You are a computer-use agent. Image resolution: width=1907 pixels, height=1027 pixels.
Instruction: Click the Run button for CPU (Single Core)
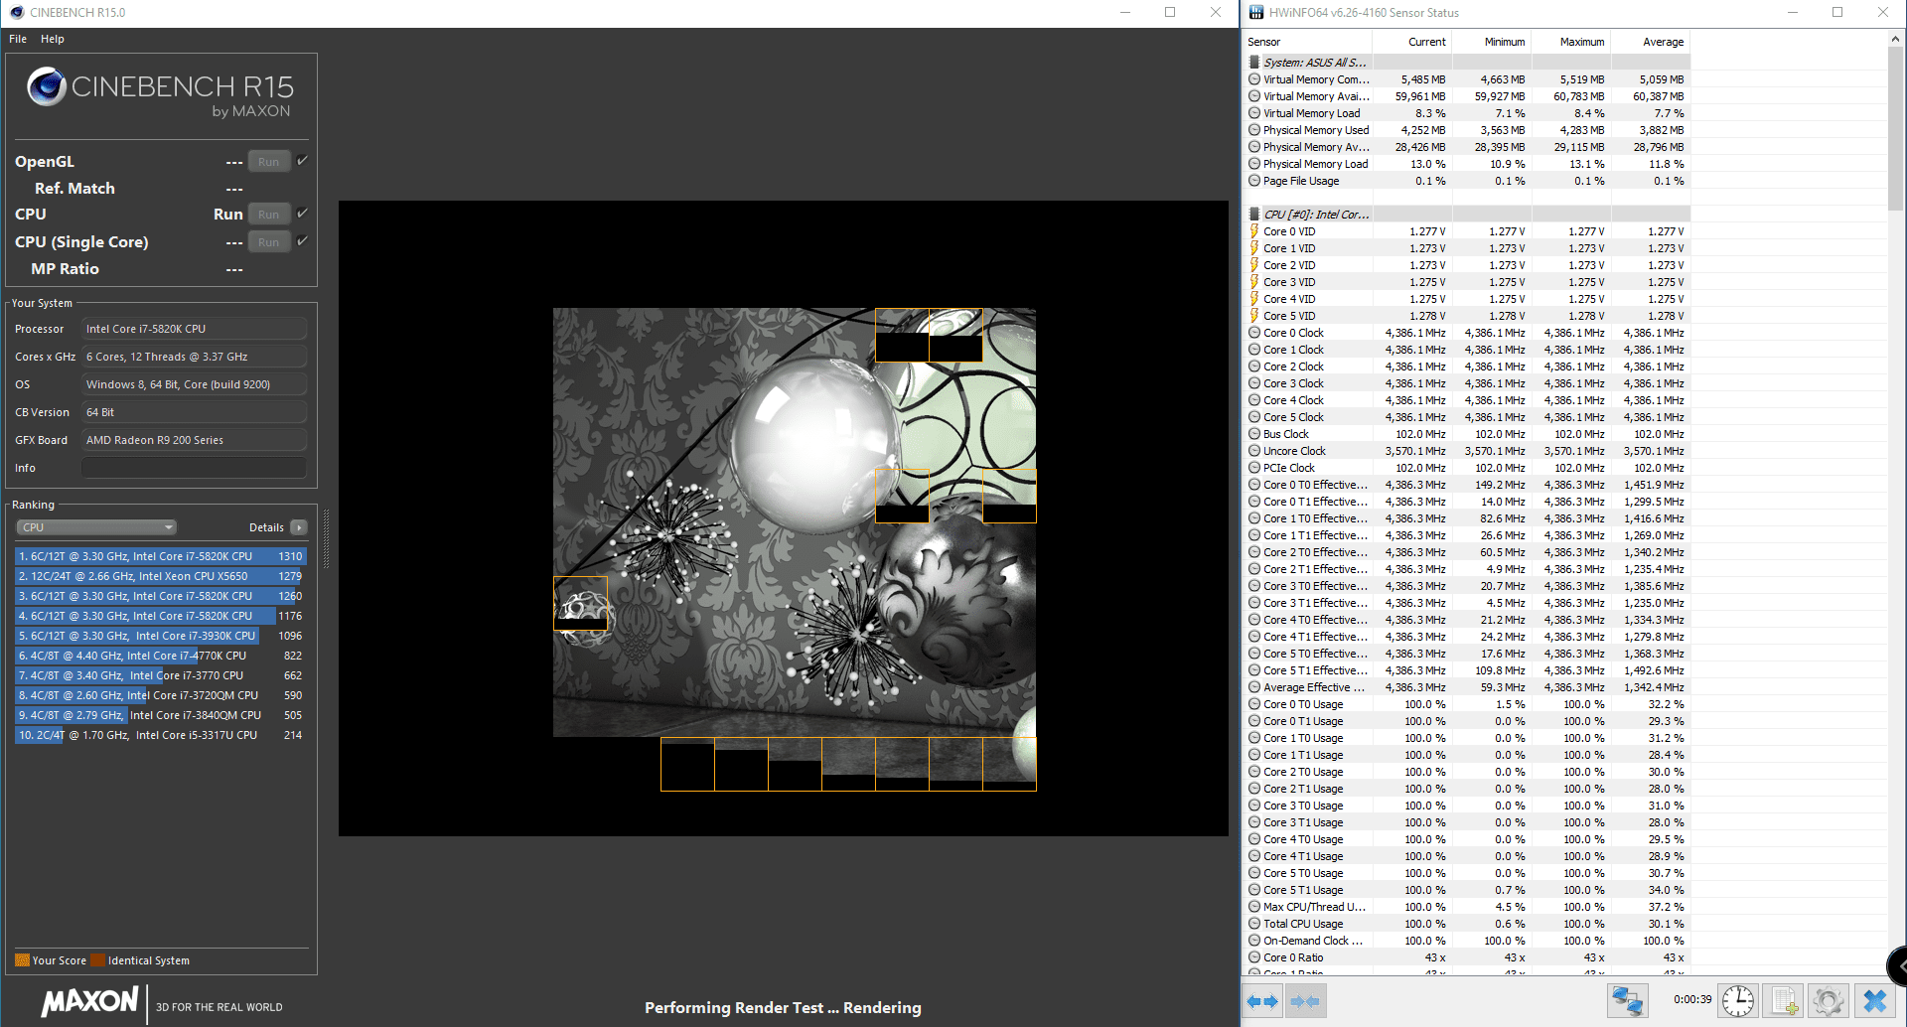click(x=269, y=242)
